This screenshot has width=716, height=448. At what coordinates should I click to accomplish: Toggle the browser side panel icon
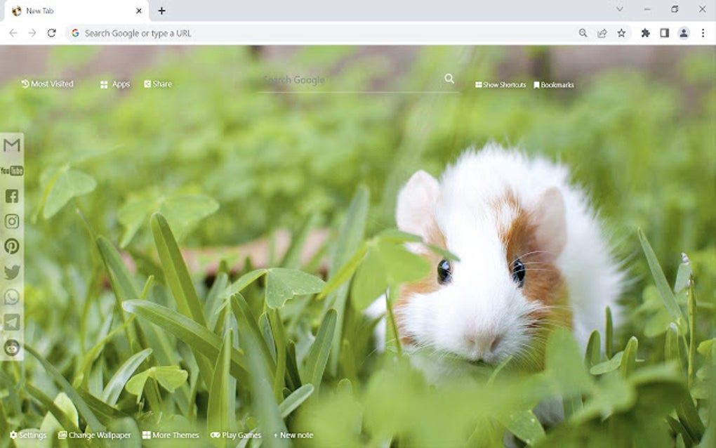pyautogui.click(x=664, y=33)
